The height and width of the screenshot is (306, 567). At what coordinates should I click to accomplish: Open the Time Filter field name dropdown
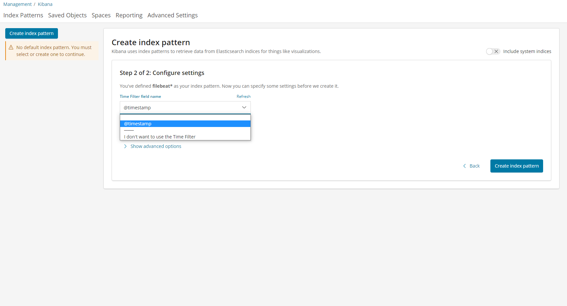[x=185, y=108]
